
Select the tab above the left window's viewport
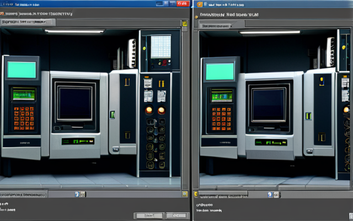(28, 22)
